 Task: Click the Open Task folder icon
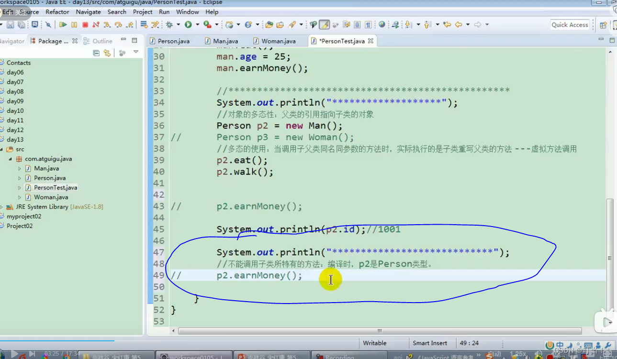tap(280, 25)
